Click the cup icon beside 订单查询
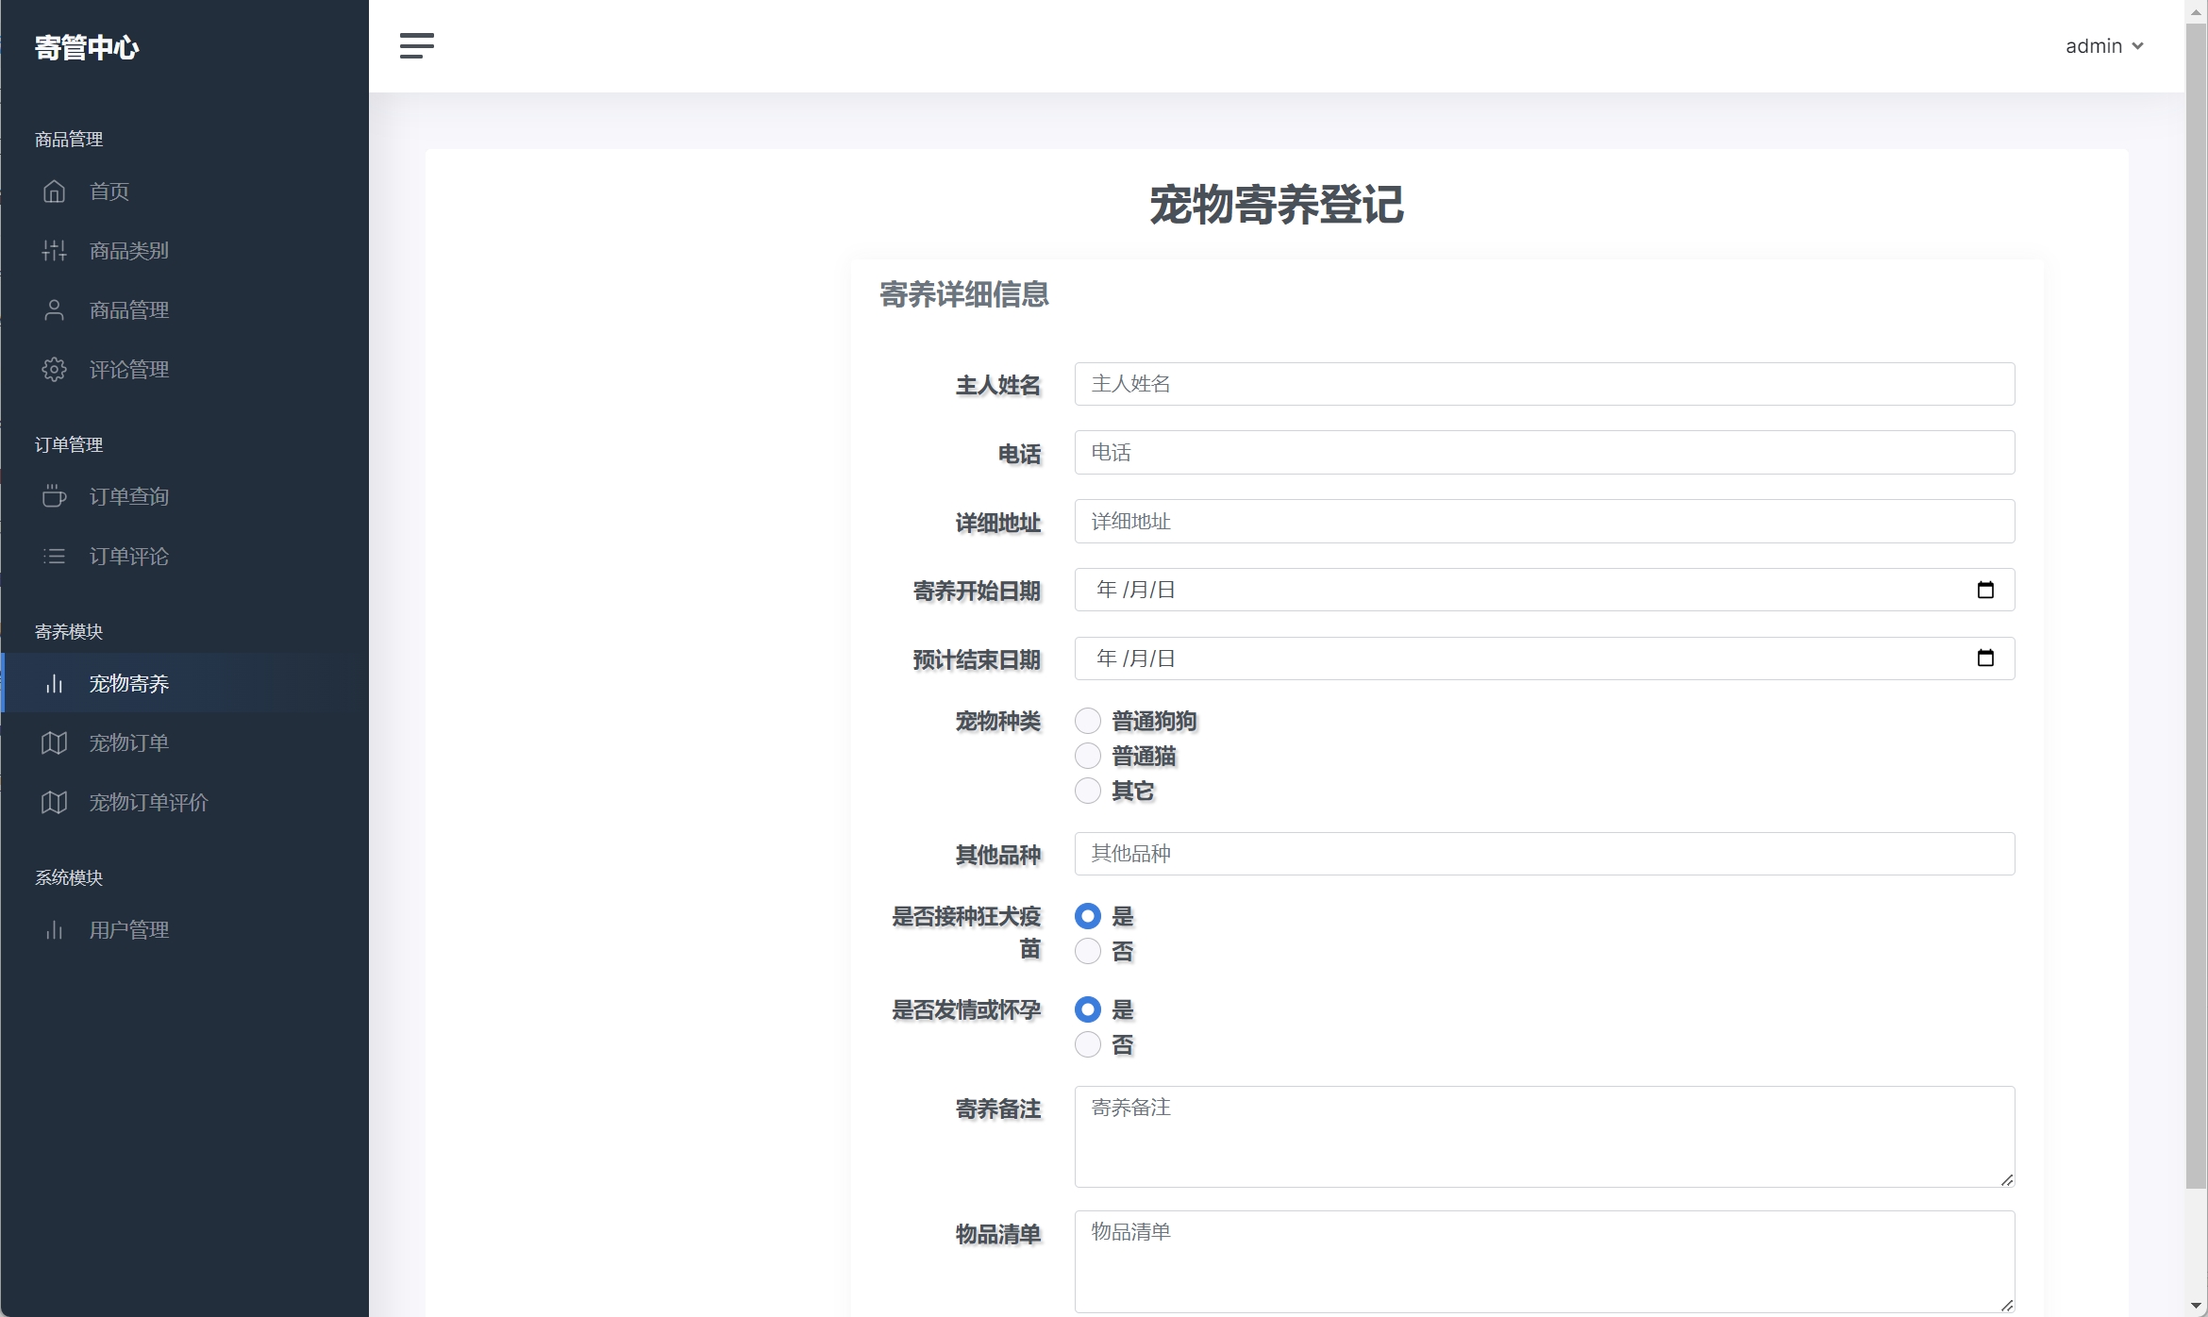2208x1317 pixels. coord(54,496)
